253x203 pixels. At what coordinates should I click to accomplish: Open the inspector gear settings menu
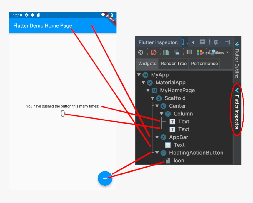217,42
